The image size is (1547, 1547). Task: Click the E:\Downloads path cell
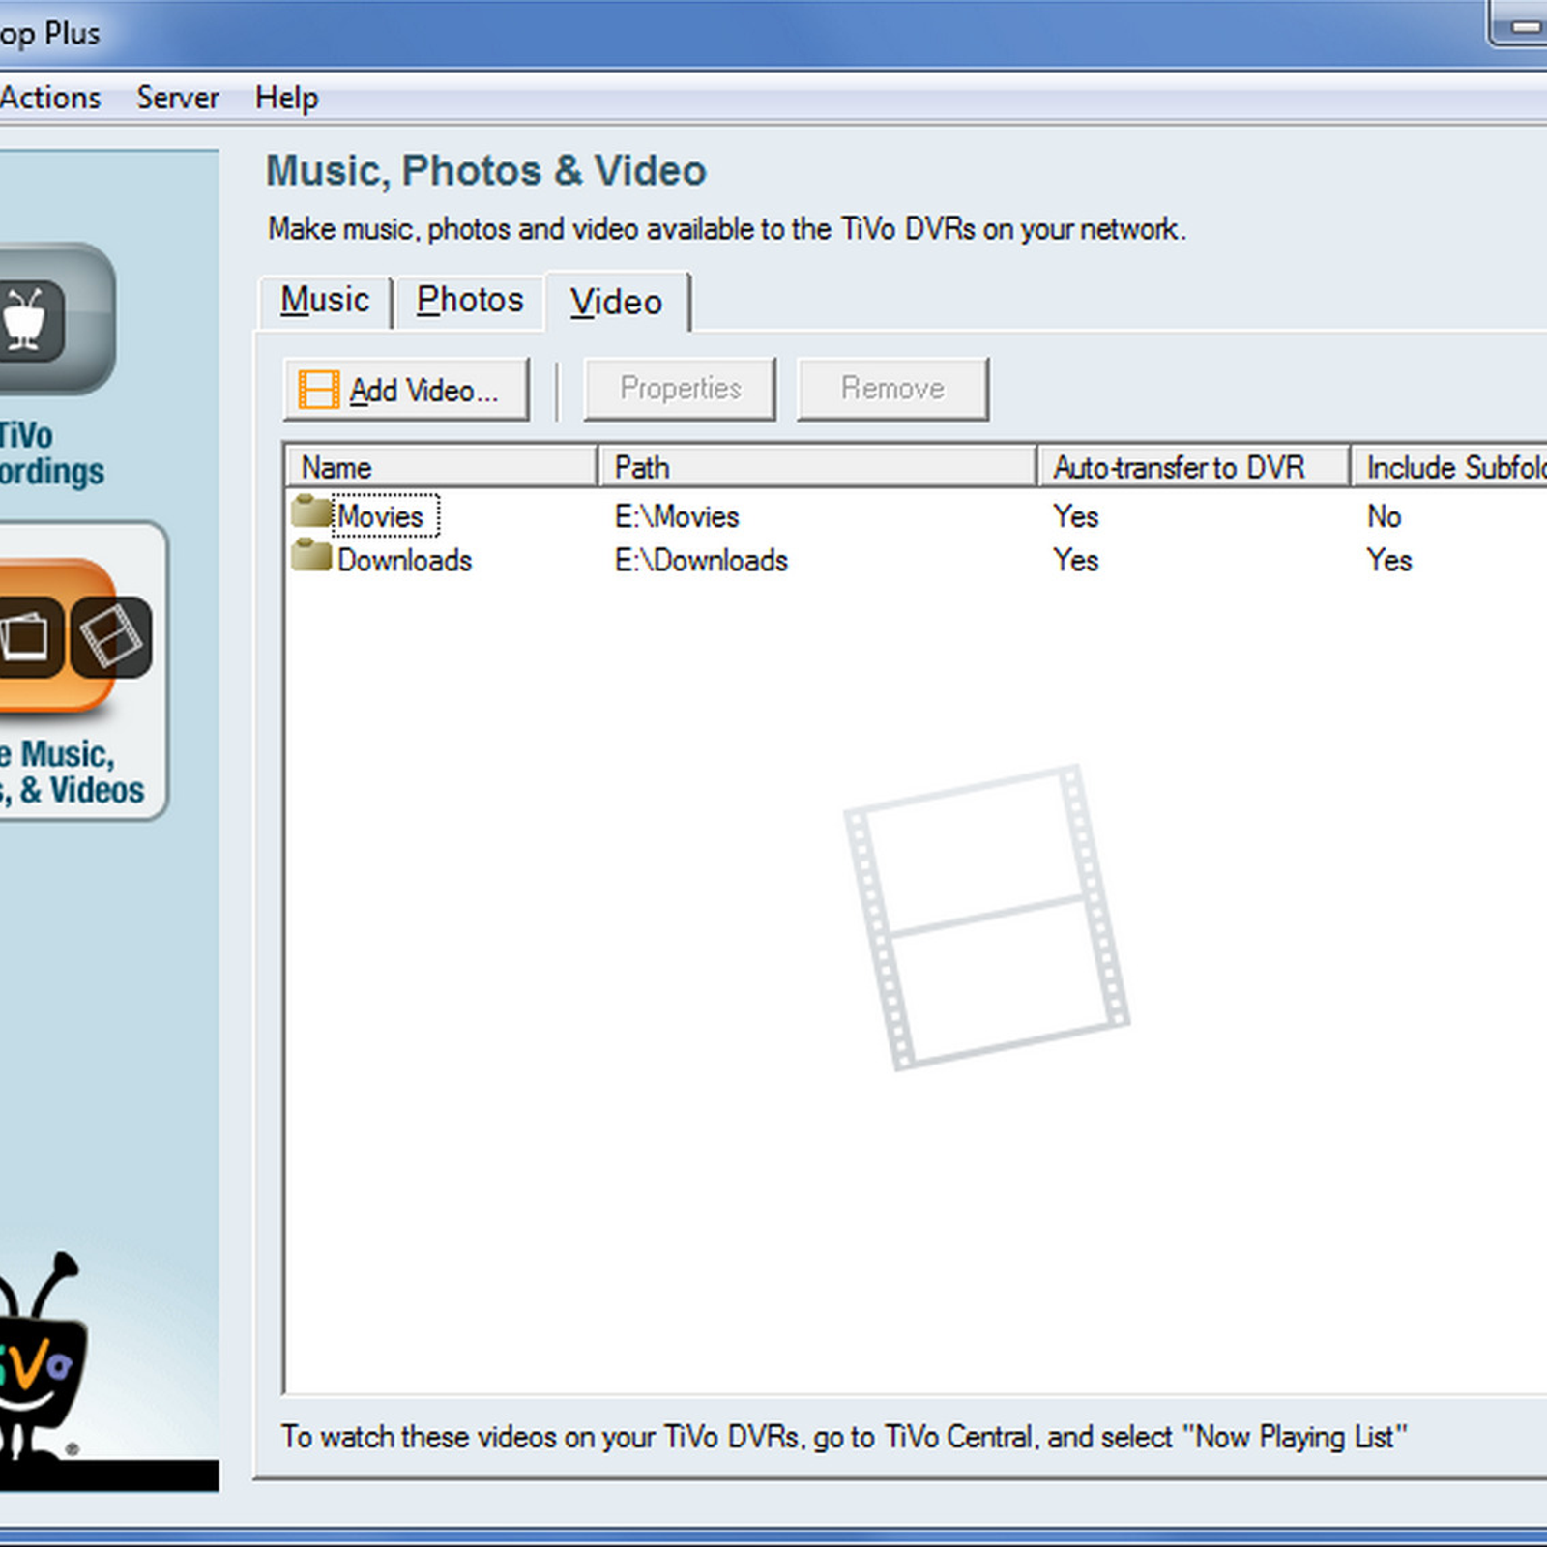701,560
